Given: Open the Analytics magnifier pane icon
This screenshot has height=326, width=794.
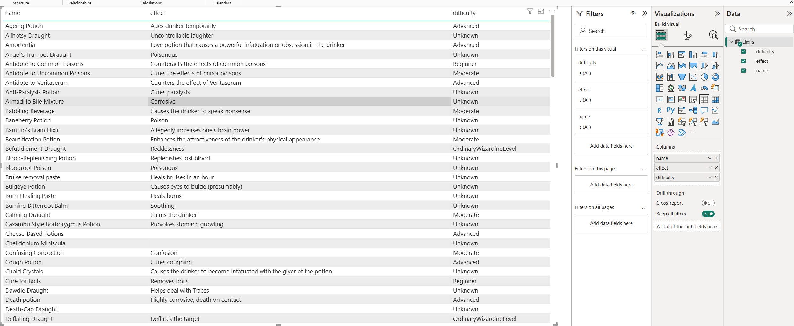Looking at the screenshot, I should [x=713, y=35].
